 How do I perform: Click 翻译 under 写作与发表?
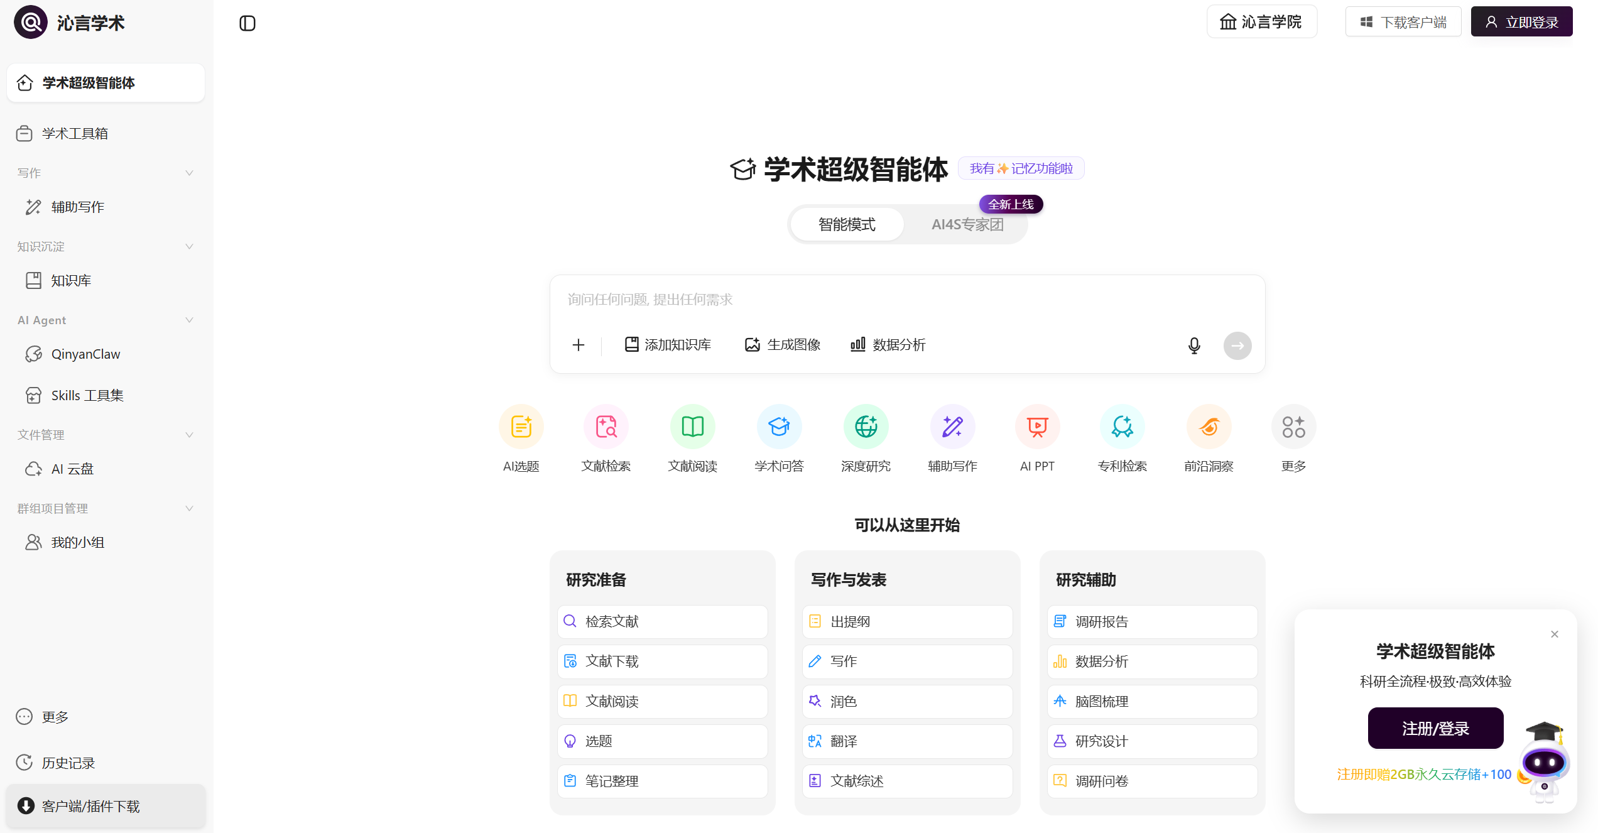coord(907,741)
